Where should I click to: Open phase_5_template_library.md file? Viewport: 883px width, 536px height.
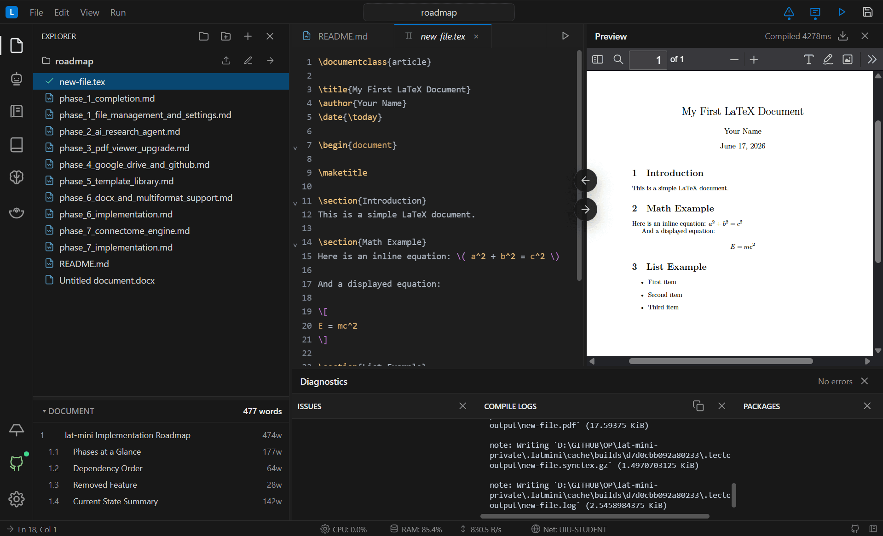[161, 181]
